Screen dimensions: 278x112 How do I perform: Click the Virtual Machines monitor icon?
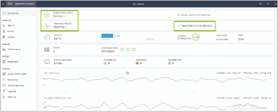point(47,62)
